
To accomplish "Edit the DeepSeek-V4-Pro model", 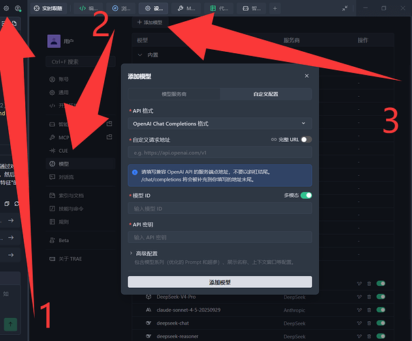I will point(359,297).
